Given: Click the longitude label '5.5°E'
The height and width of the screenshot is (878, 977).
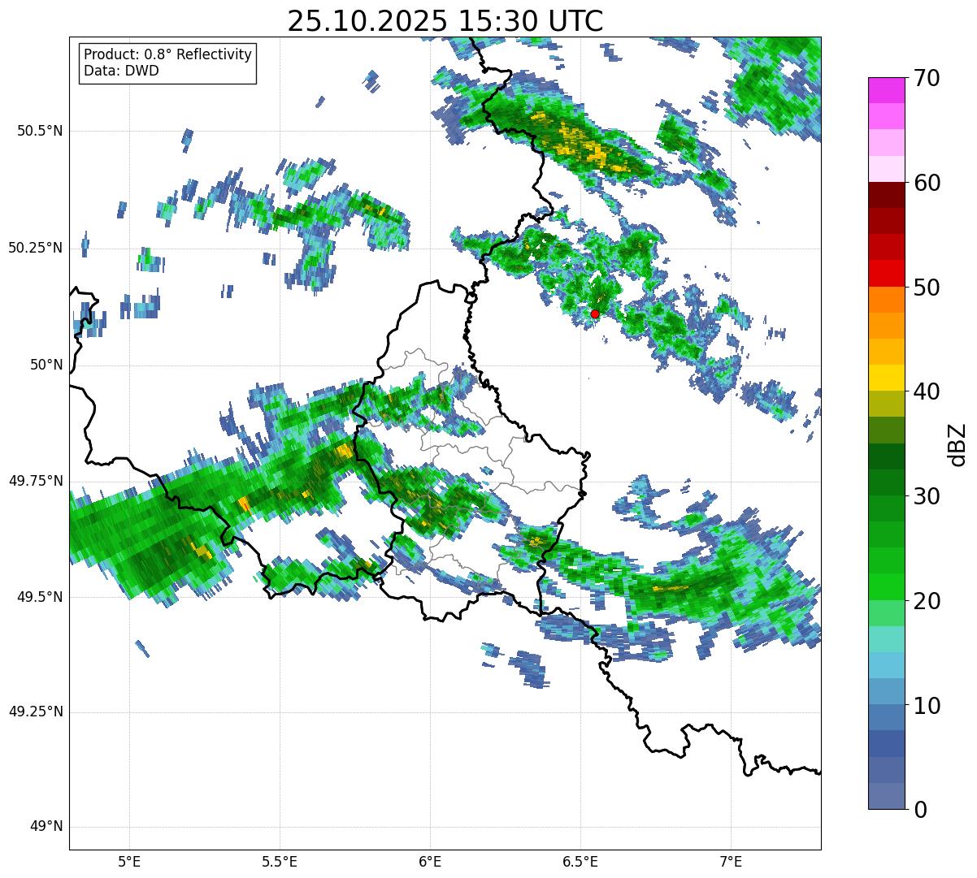Looking at the screenshot, I should (280, 861).
